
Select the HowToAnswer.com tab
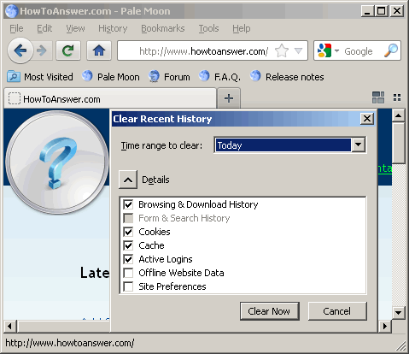[110, 98]
